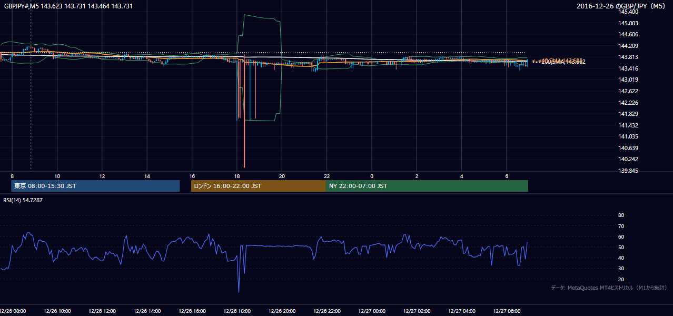The width and height of the screenshot is (673, 316).
Task: Click the 12/27 02:00 time label
Action: click(417, 311)
